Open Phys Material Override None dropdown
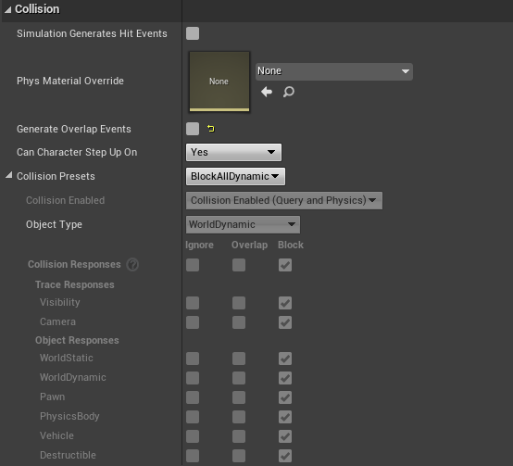The width and height of the screenshot is (513, 466). click(333, 71)
